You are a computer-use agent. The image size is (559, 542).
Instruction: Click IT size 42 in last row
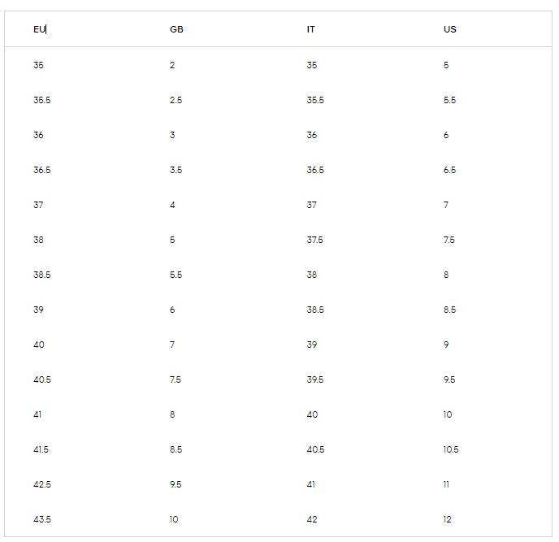click(x=312, y=519)
